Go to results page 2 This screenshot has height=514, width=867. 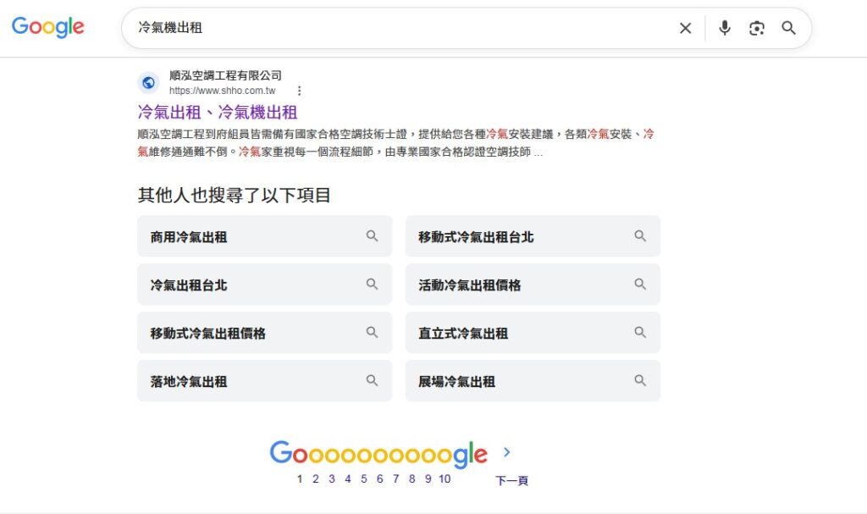316,479
